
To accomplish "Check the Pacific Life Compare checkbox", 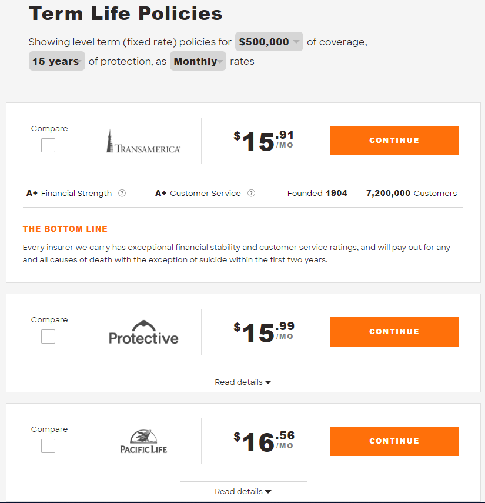I will pos(48,446).
